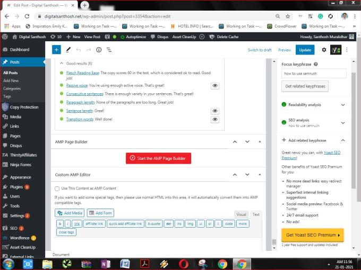Open the editor more options menu
The image size is (361, 270).
click(347, 50)
